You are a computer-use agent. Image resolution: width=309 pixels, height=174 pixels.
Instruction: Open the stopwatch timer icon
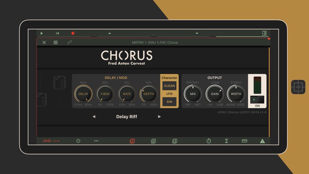coord(209,141)
